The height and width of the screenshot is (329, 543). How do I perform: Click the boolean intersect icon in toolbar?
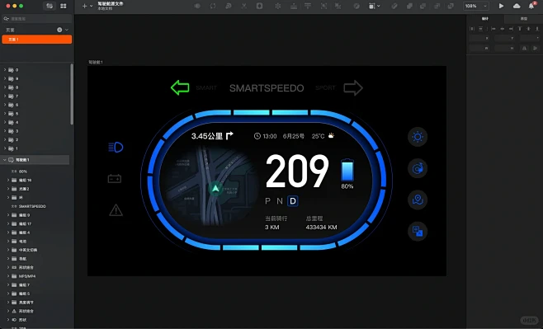pos(437,6)
